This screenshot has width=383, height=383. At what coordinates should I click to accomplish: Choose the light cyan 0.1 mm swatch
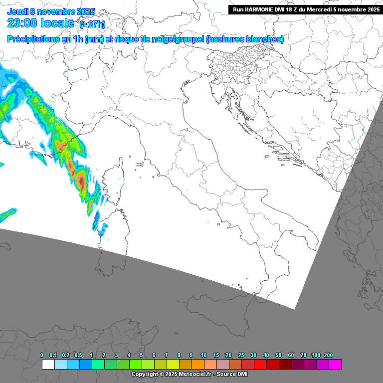click(61, 365)
